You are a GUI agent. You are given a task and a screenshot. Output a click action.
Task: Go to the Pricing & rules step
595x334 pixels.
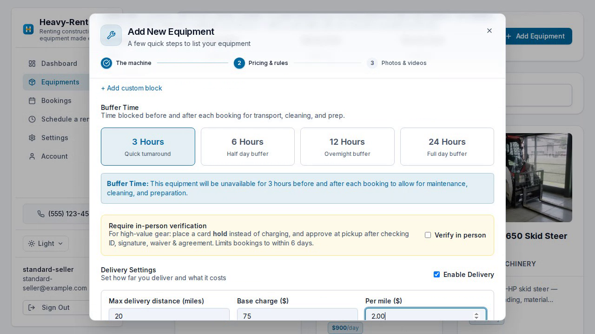(x=261, y=63)
